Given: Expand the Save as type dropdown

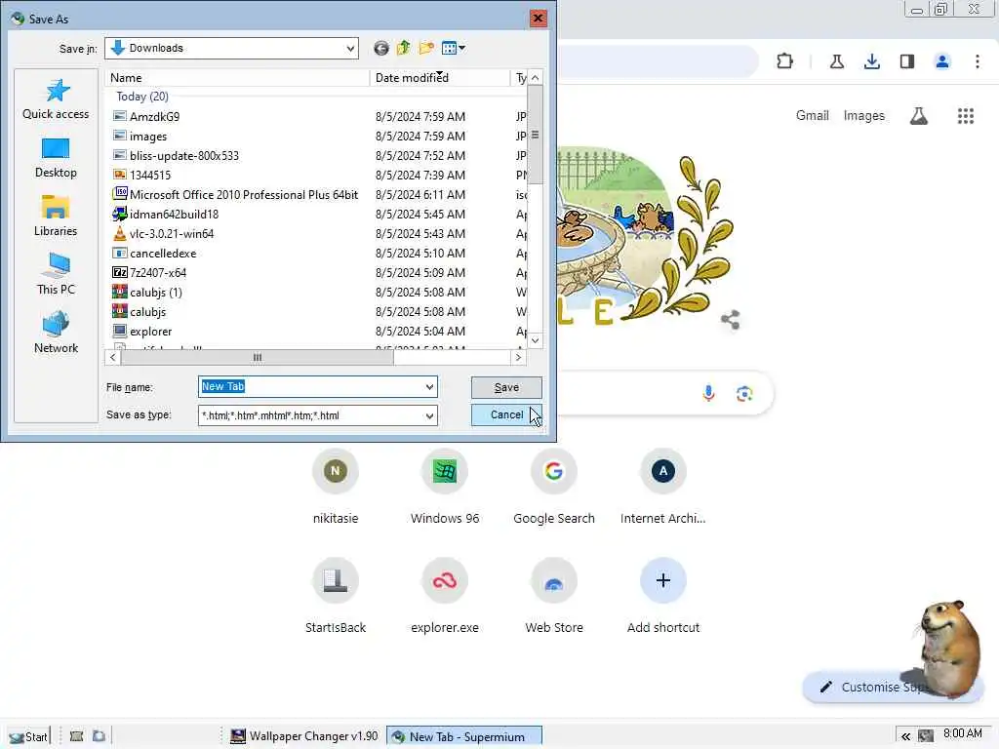Looking at the screenshot, I should tap(429, 415).
